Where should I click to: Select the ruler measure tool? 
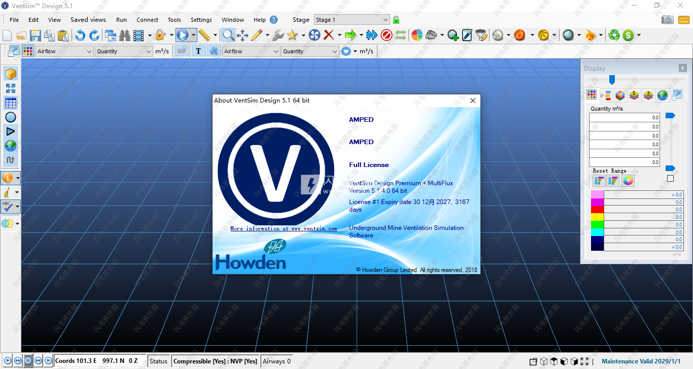204,35
